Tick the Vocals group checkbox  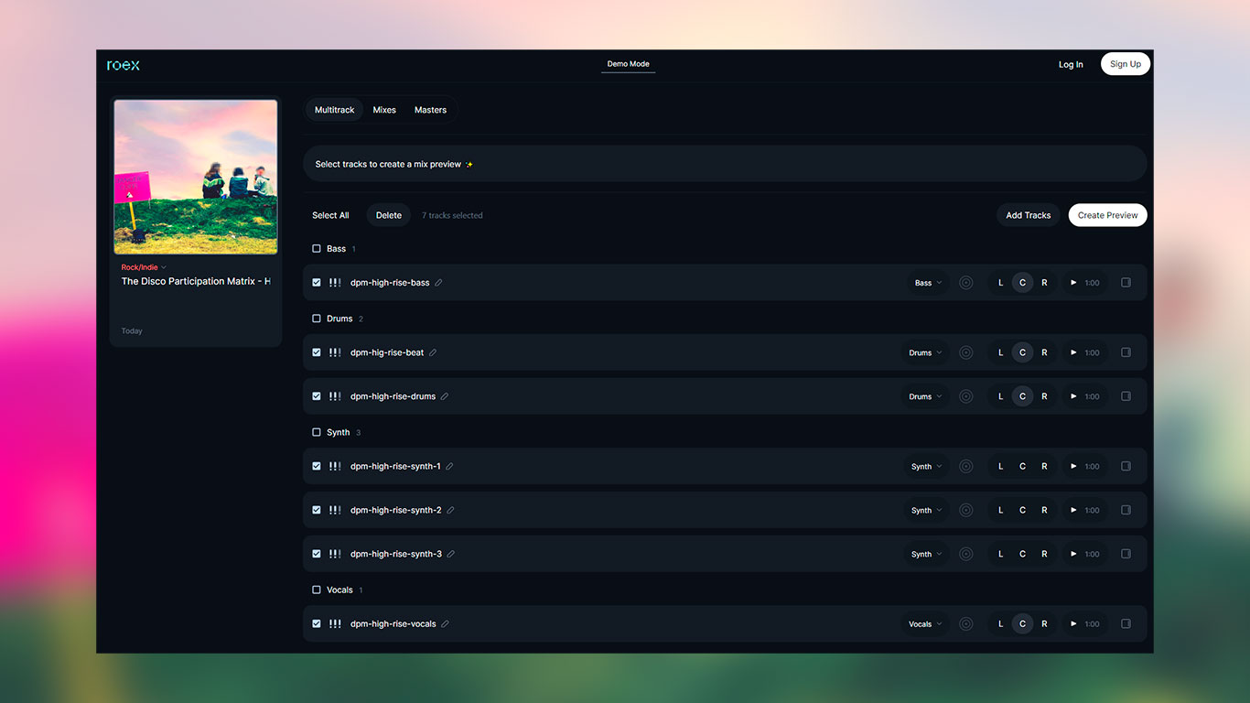pyautogui.click(x=317, y=590)
